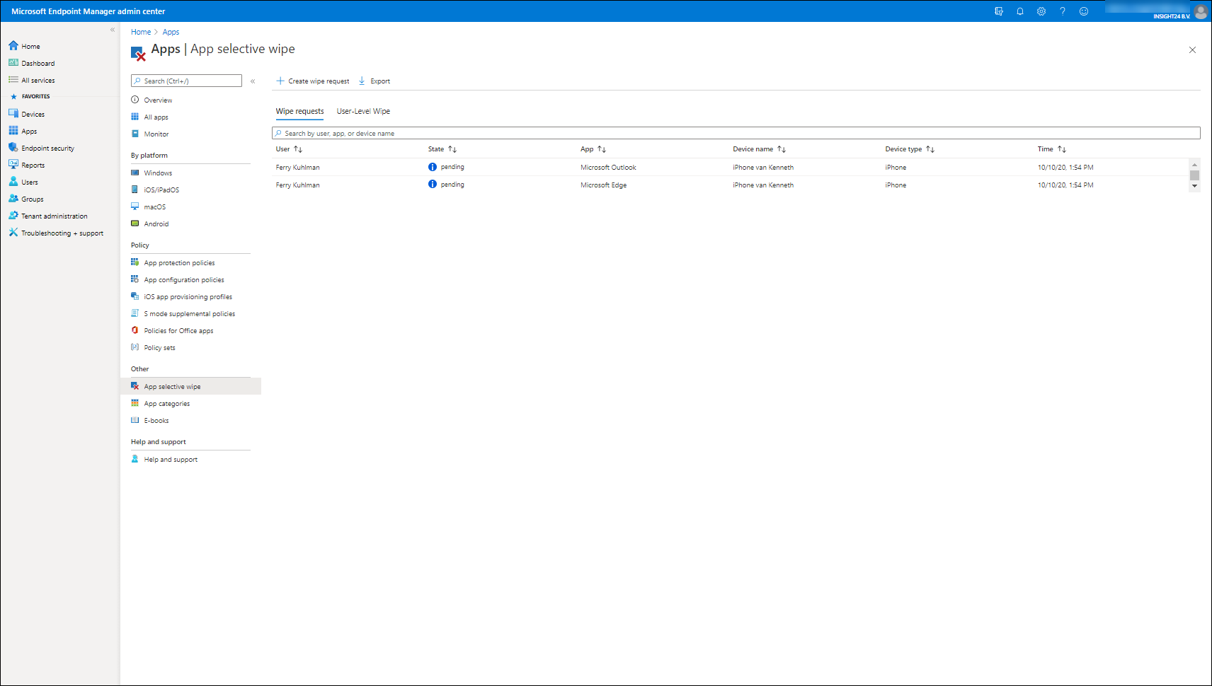Switch to Wipe requests tab
This screenshot has width=1212, height=686.
coord(299,111)
